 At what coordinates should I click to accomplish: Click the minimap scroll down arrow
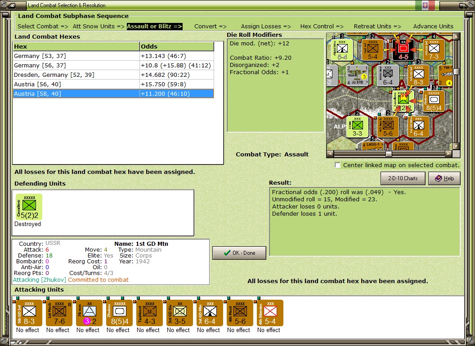[x=456, y=146]
